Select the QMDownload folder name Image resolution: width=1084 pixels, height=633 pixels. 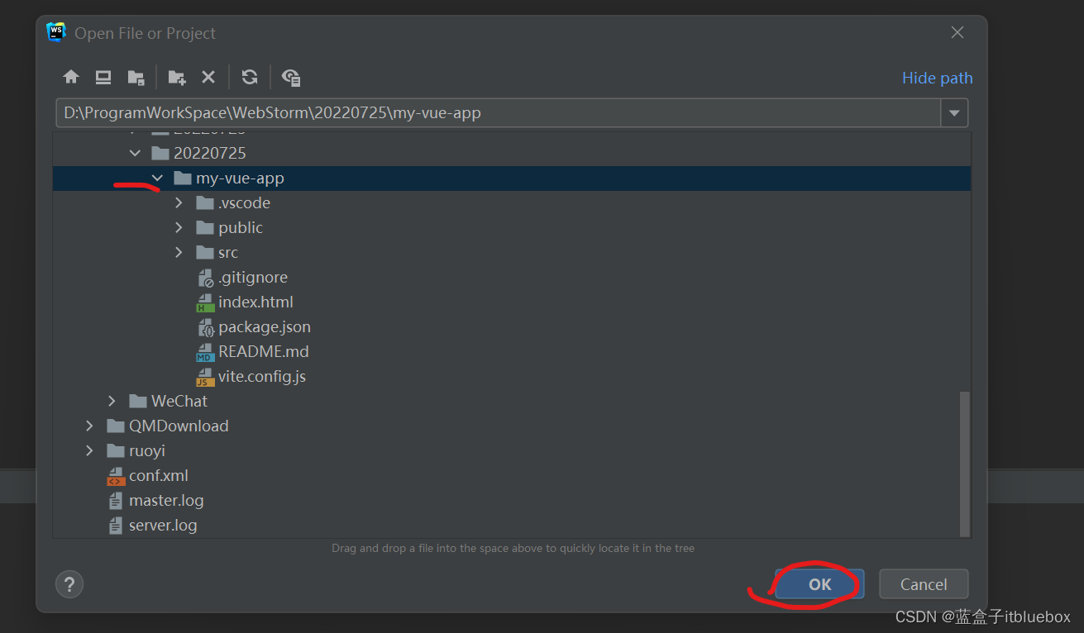pyautogui.click(x=179, y=426)
